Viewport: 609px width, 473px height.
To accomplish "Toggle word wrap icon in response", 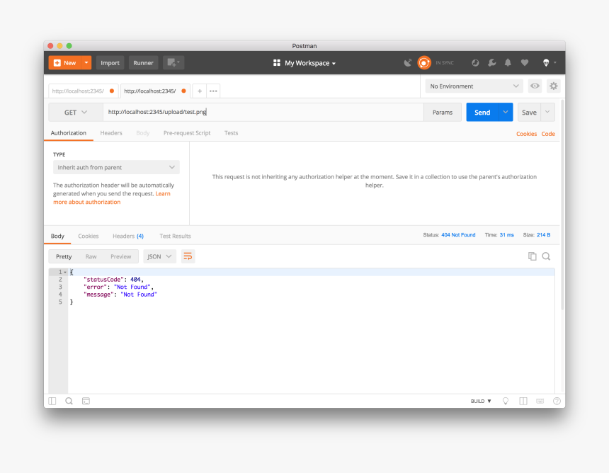I will point(188,256).
